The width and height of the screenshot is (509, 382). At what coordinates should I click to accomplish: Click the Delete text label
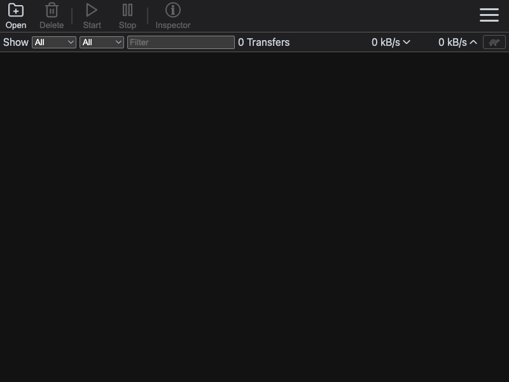[x=52, y=25]
